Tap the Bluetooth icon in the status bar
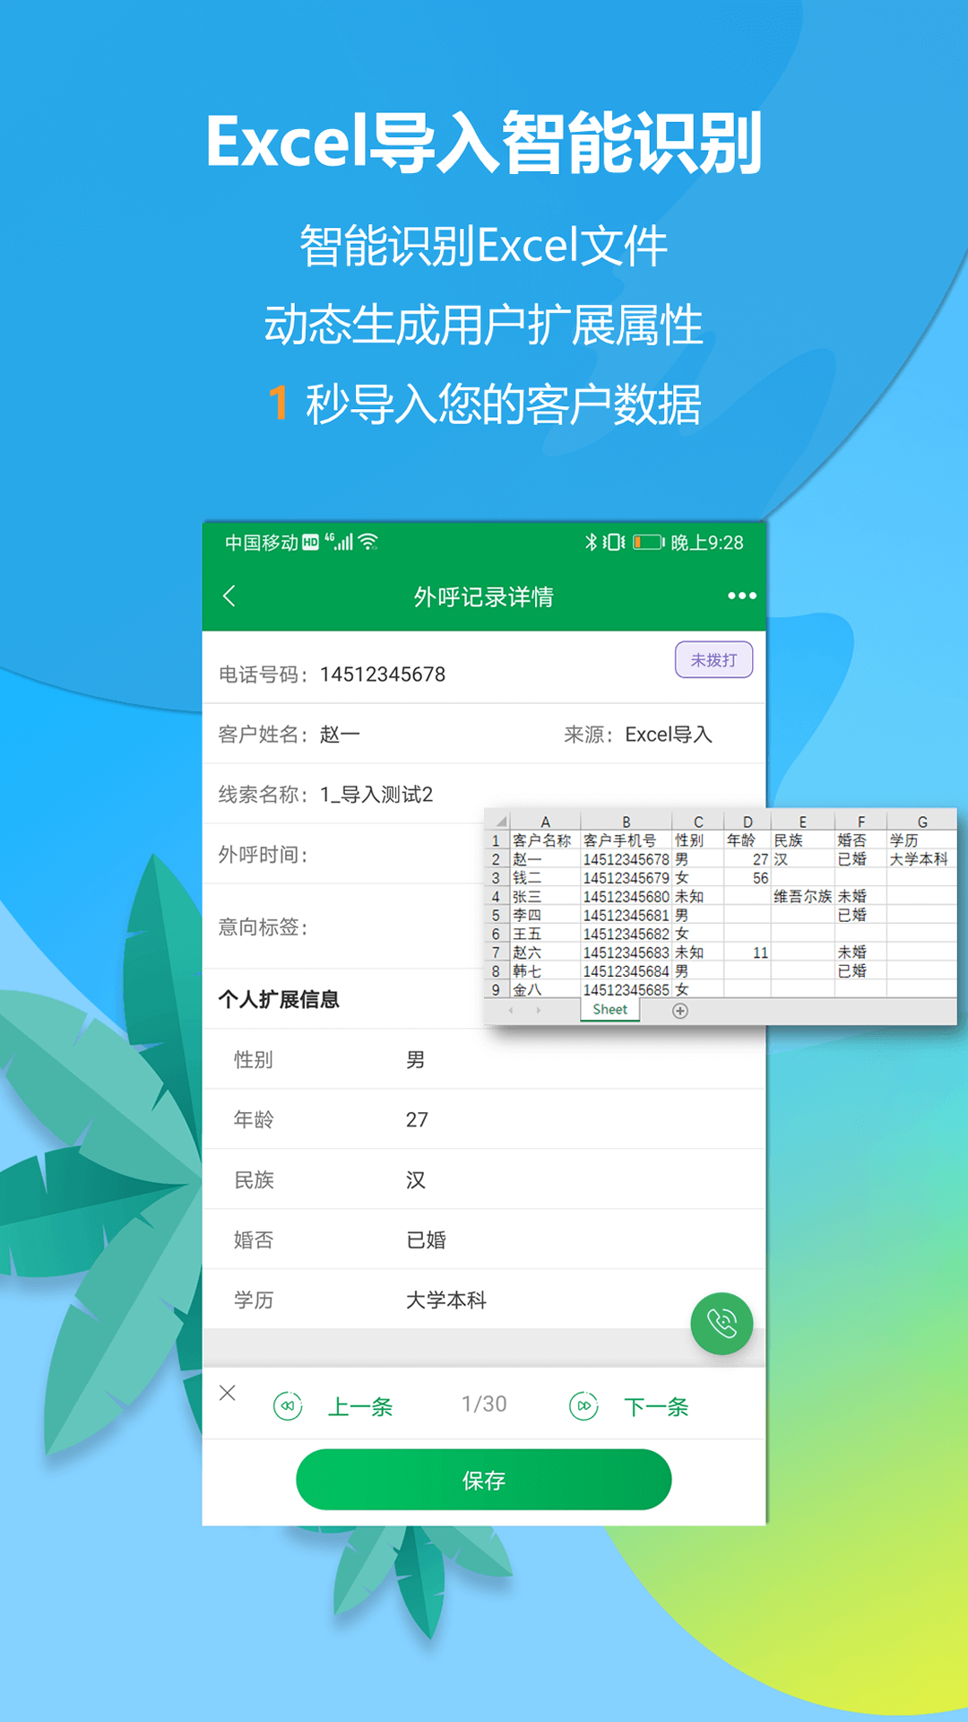 [591, 542]
